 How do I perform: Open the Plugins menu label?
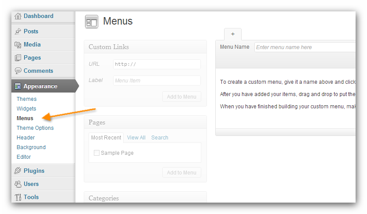pyautogui.click(x=34, y=171)
